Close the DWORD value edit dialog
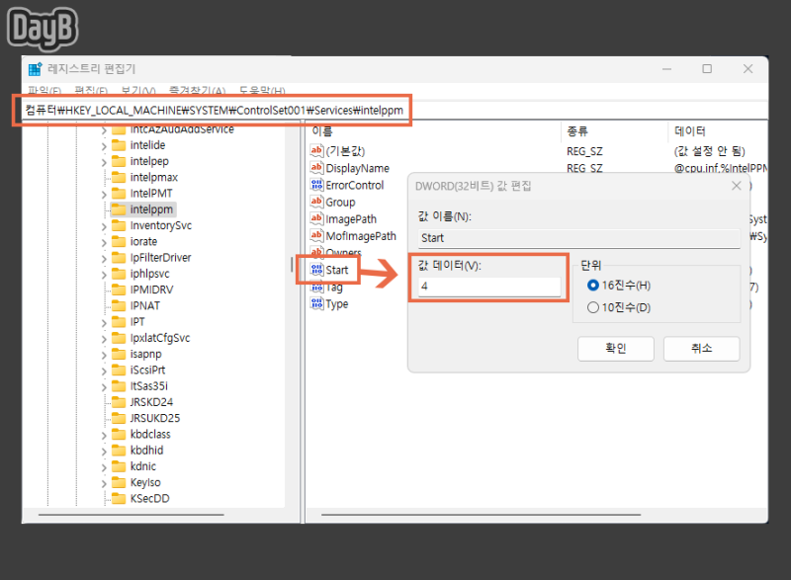The image size is (791, 580). [x=736, y=186]
